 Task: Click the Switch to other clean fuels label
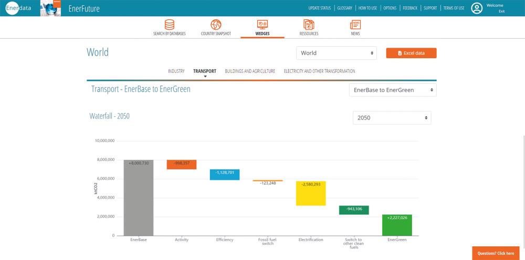pyautogui.click(x=354, y=243)
